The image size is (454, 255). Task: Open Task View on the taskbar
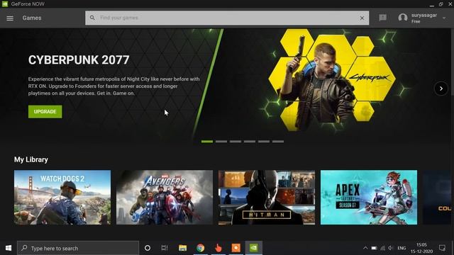(x=165, y=248)
